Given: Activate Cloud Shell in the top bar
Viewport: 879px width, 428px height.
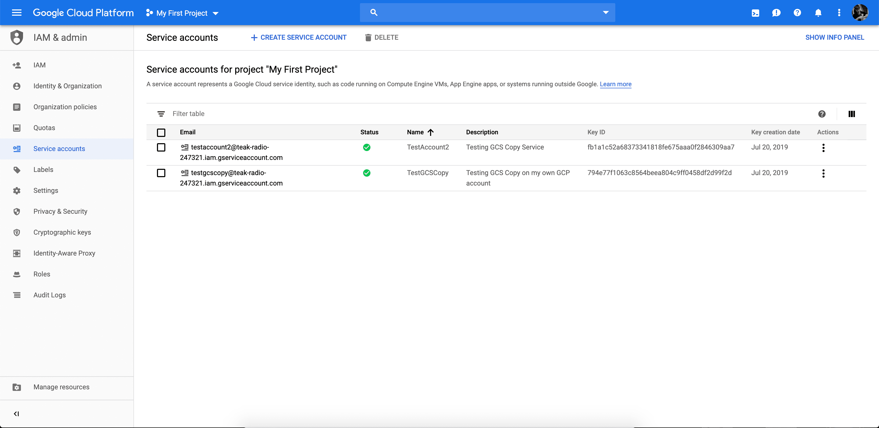Looking at the screenshot, I should (x=756, y=13).
